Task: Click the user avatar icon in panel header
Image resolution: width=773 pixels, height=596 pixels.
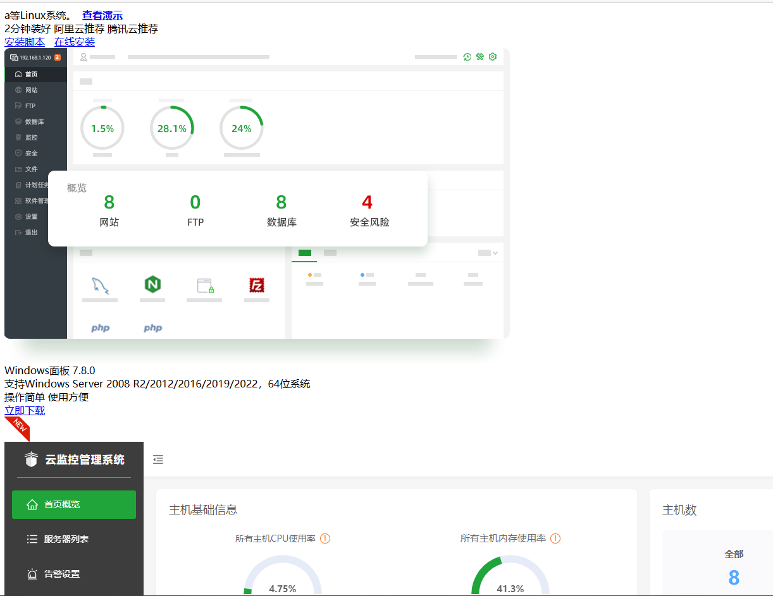Action: click(x=83, y=57)
